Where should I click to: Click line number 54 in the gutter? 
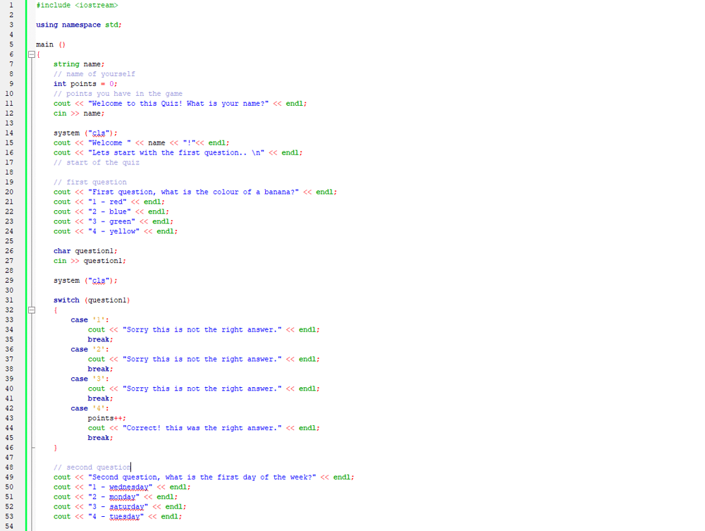tap(9, 526)
